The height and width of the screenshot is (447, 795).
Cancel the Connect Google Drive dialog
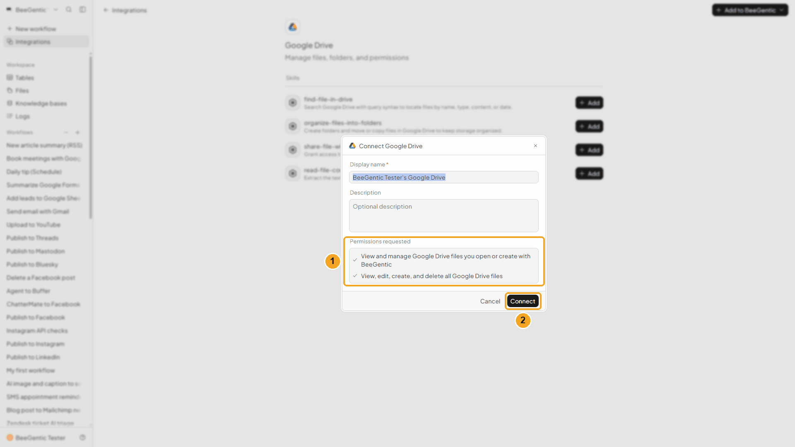[x=490, y=301]
